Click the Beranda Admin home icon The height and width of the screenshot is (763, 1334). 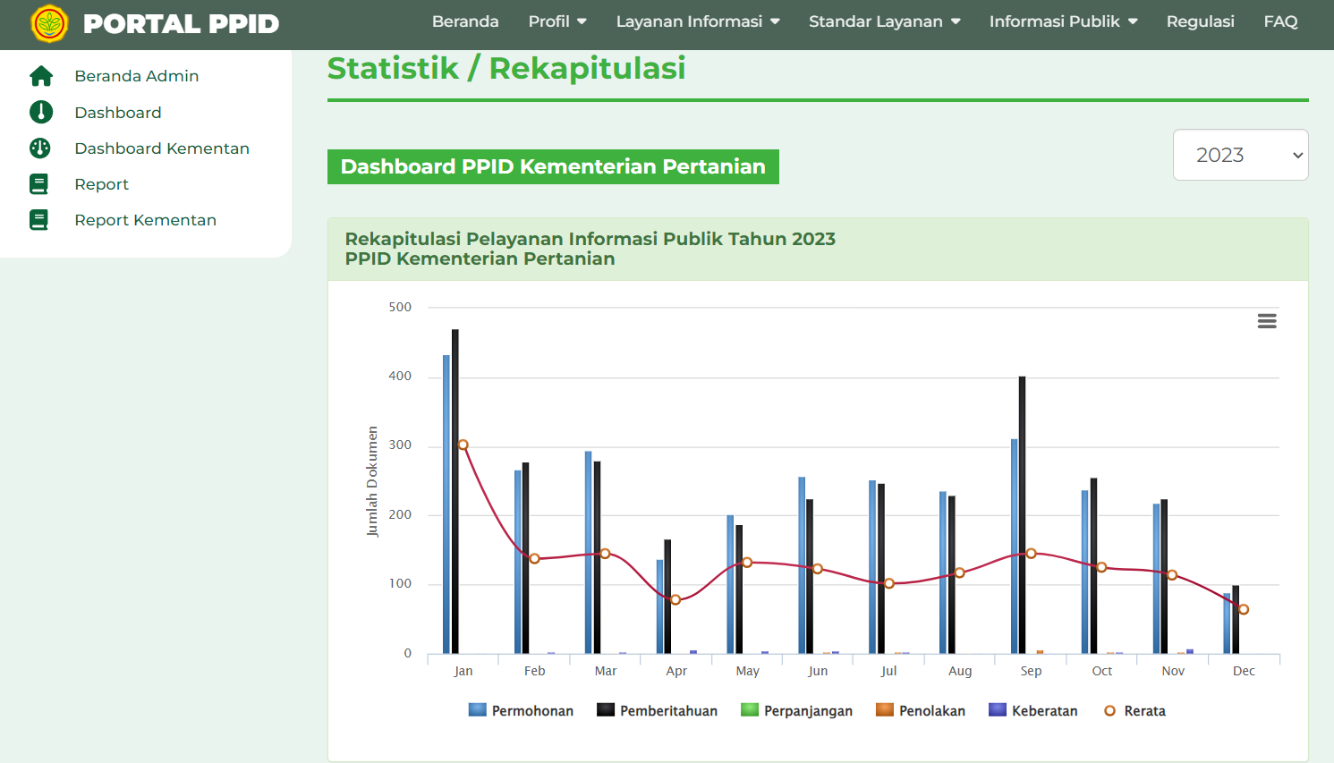click(41, 76)
